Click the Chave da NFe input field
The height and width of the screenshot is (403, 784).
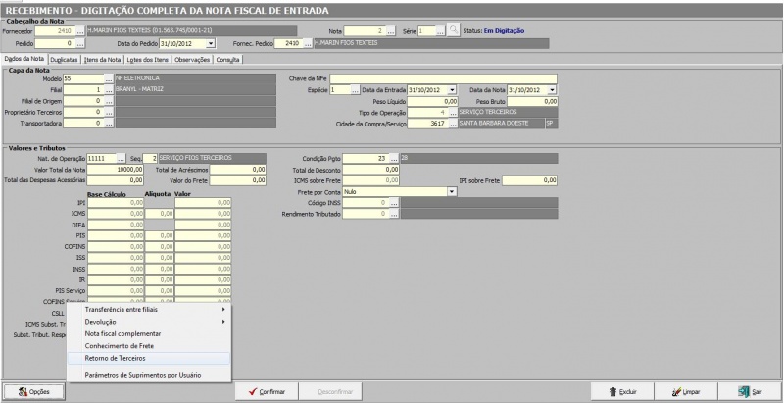pos(442,77)
